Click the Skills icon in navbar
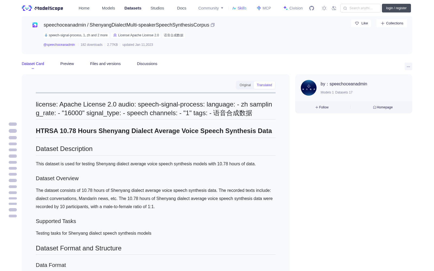Viewport: 434px width, 271px height. click(x=234, y=8)
